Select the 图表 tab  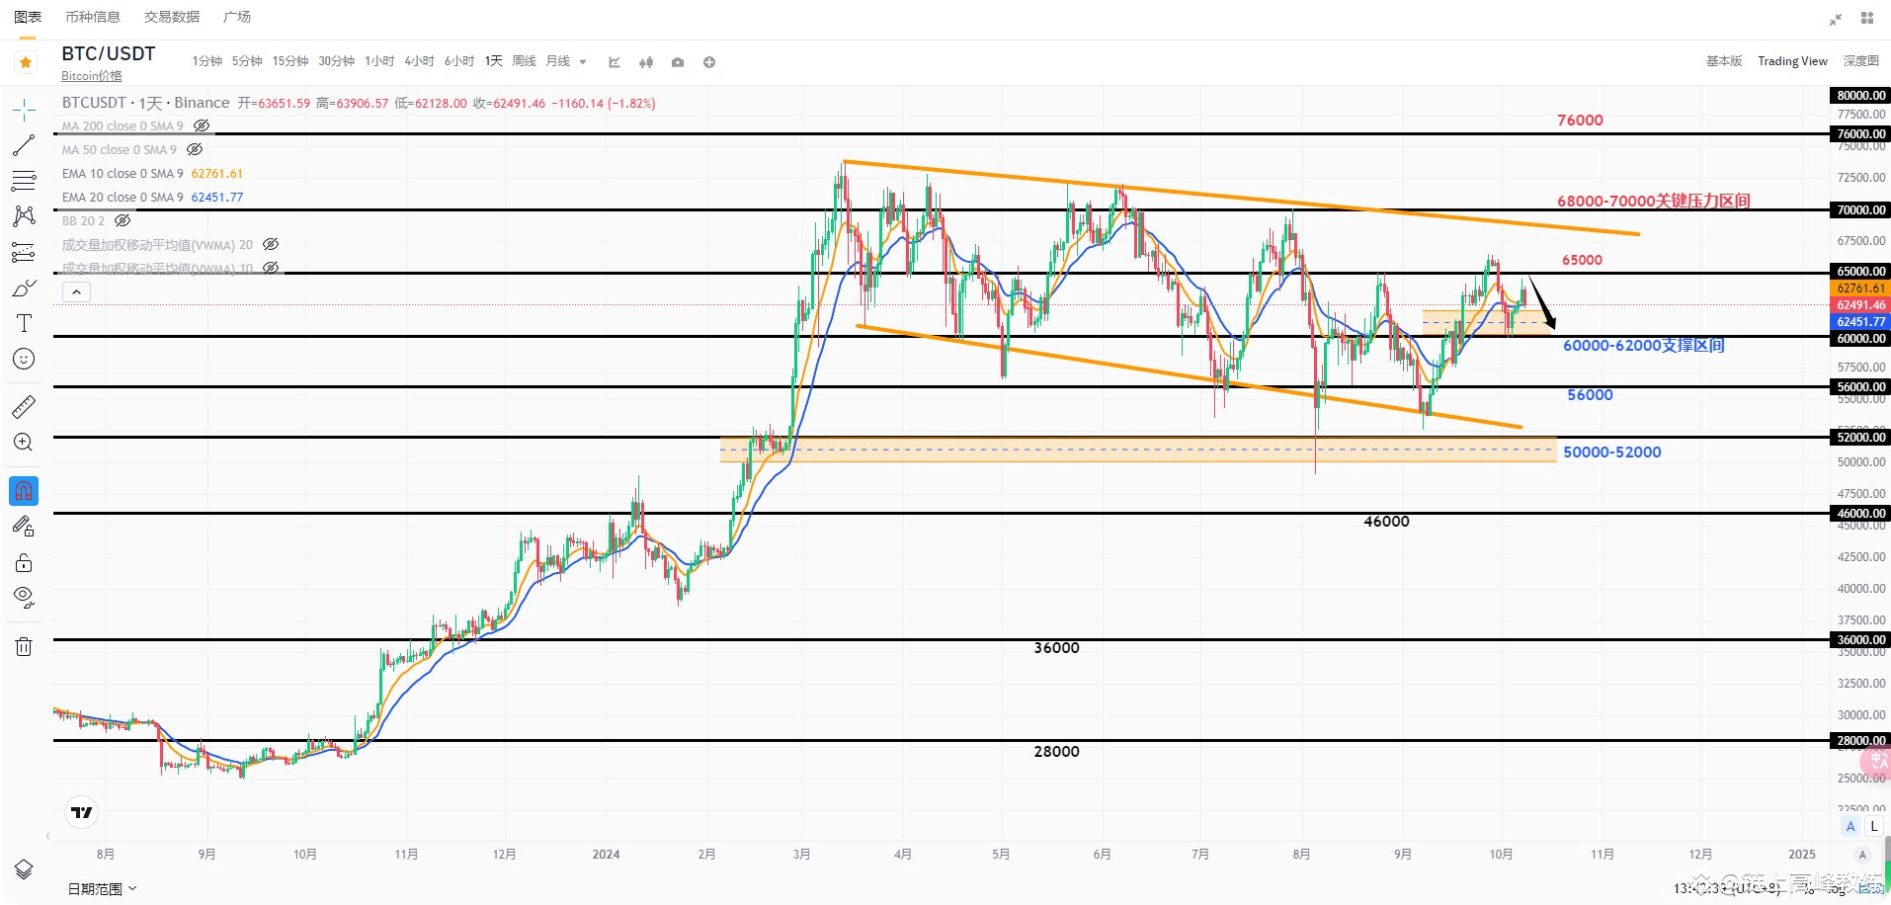coord(28,17)
